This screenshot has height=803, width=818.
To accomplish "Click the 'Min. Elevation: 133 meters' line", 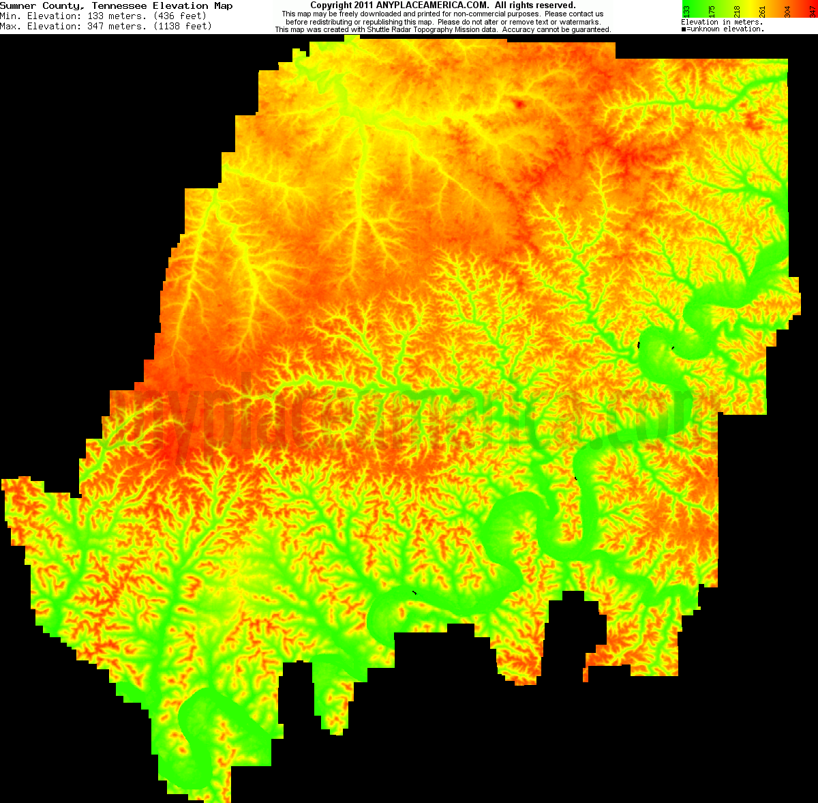I will coord(103,16).
